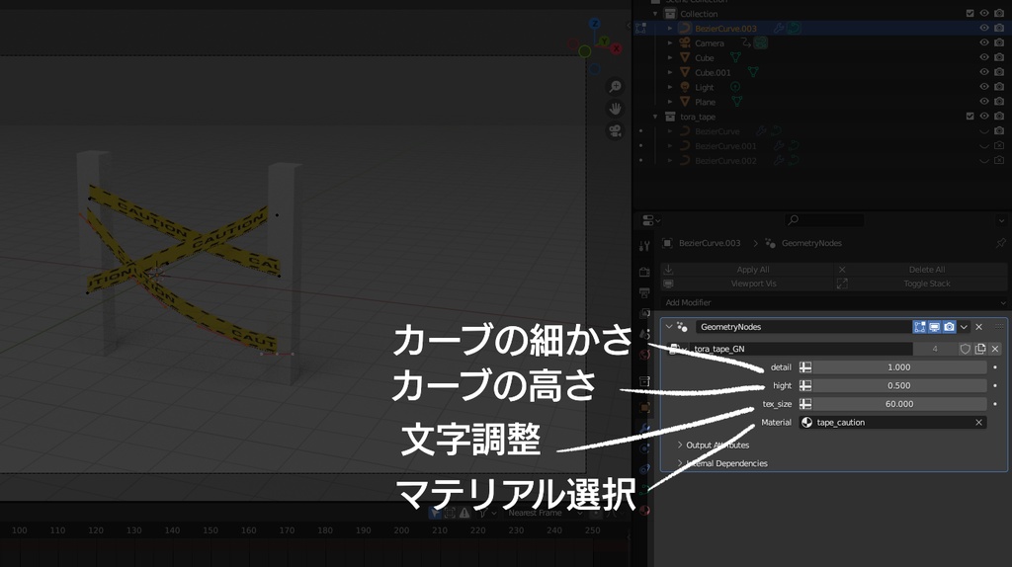This screenshot has height=567, width=1012.
Task: Browse node groups dropdown beside tora_tape_GN
Action: 676,349
